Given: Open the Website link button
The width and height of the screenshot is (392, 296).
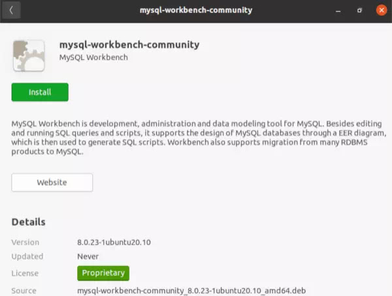Looking at the screenshot, I should tap(52, 183).
